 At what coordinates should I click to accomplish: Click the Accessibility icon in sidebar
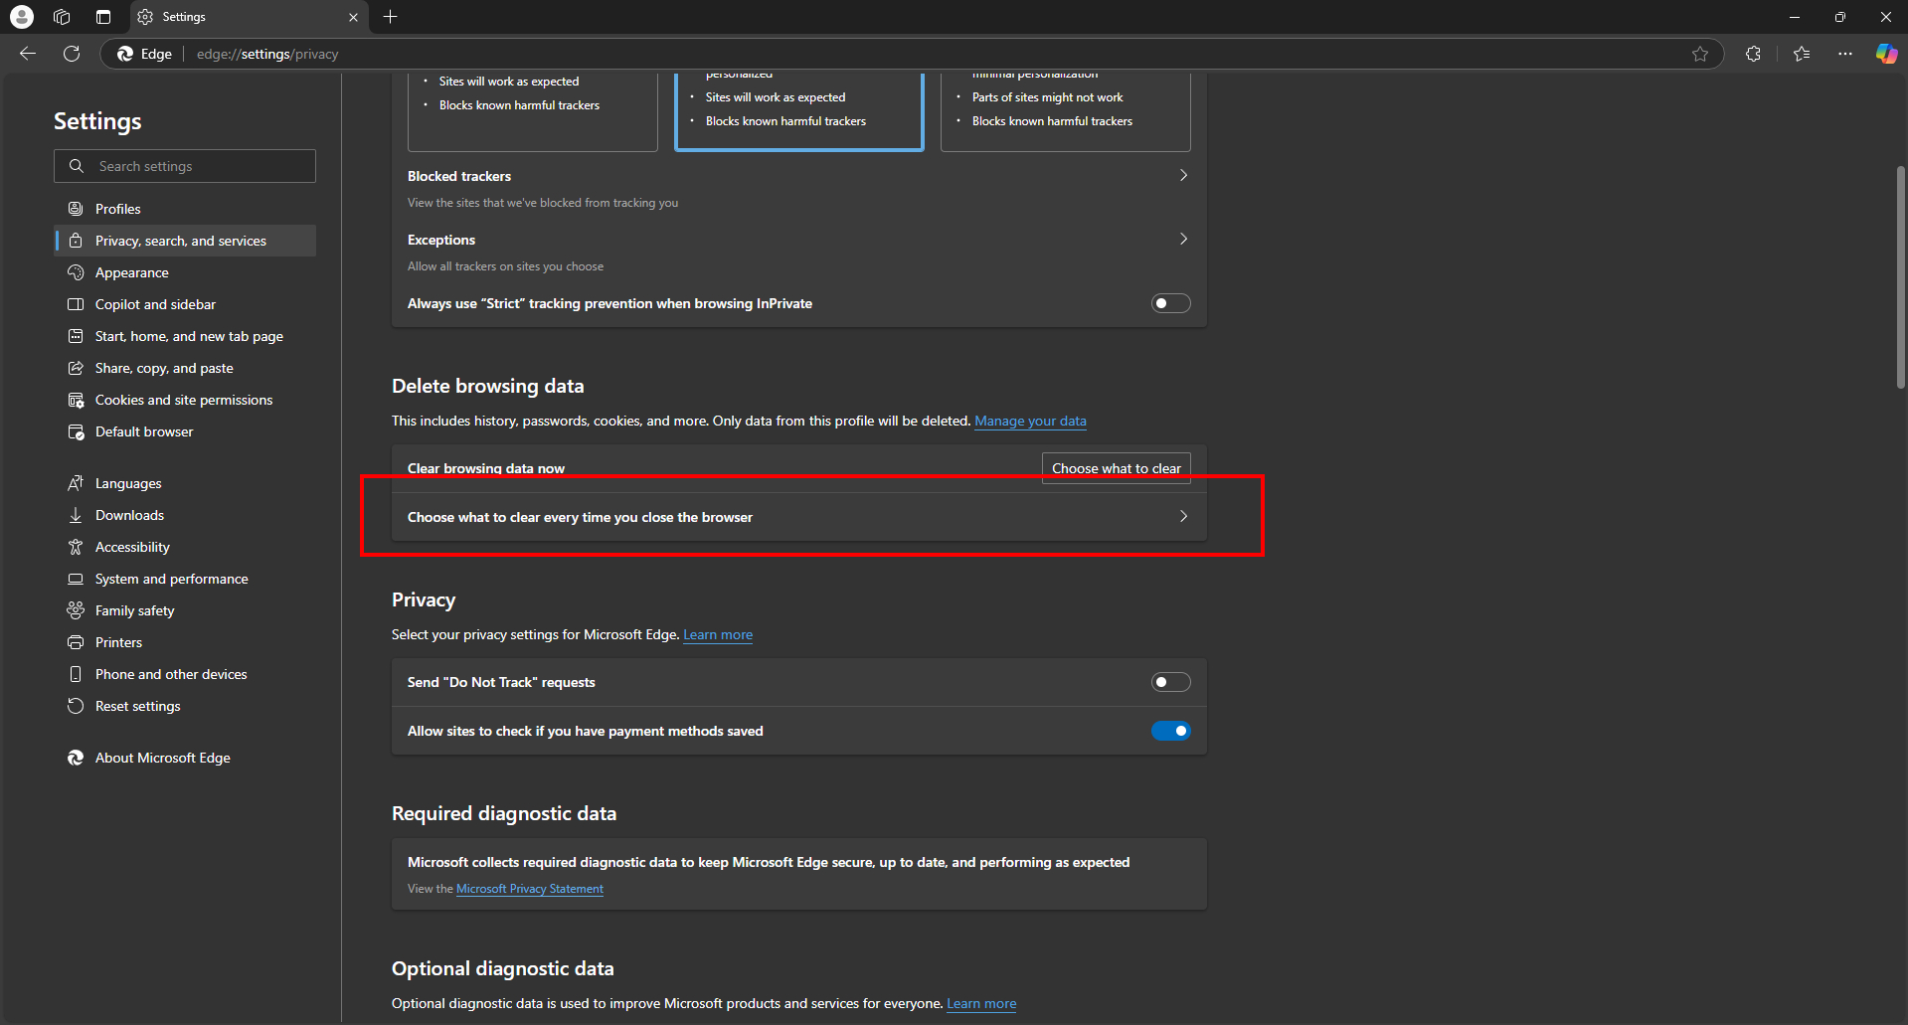[x=76, y=547]
